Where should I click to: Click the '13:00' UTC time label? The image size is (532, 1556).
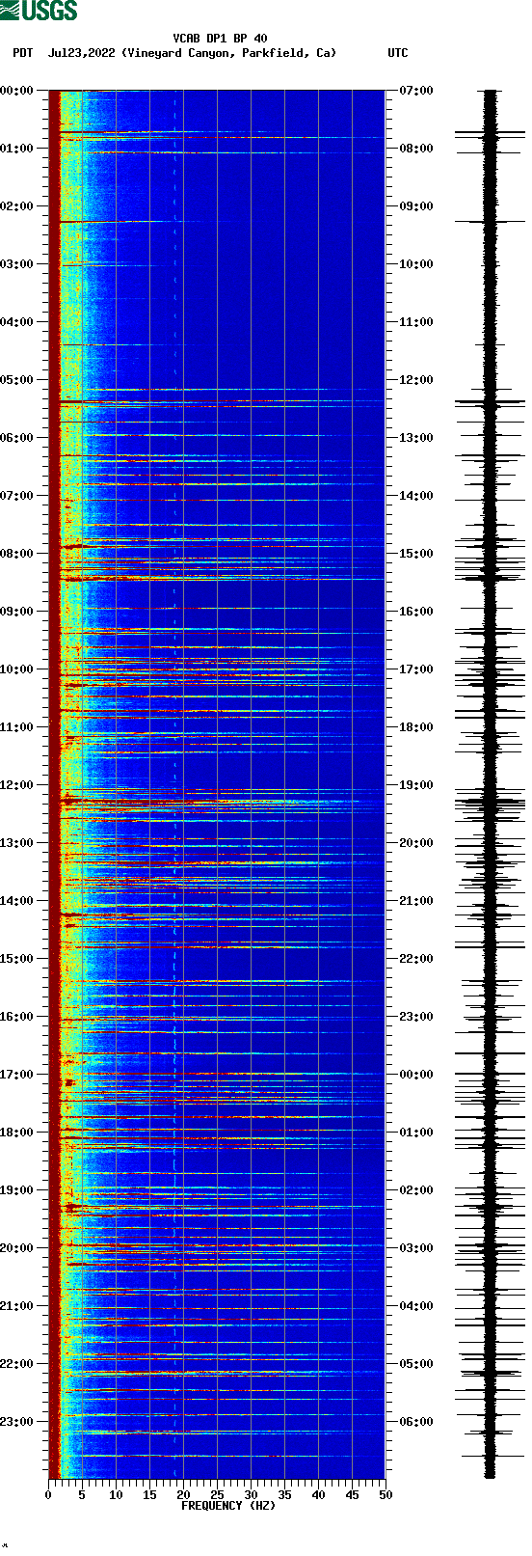coord(416,438)
